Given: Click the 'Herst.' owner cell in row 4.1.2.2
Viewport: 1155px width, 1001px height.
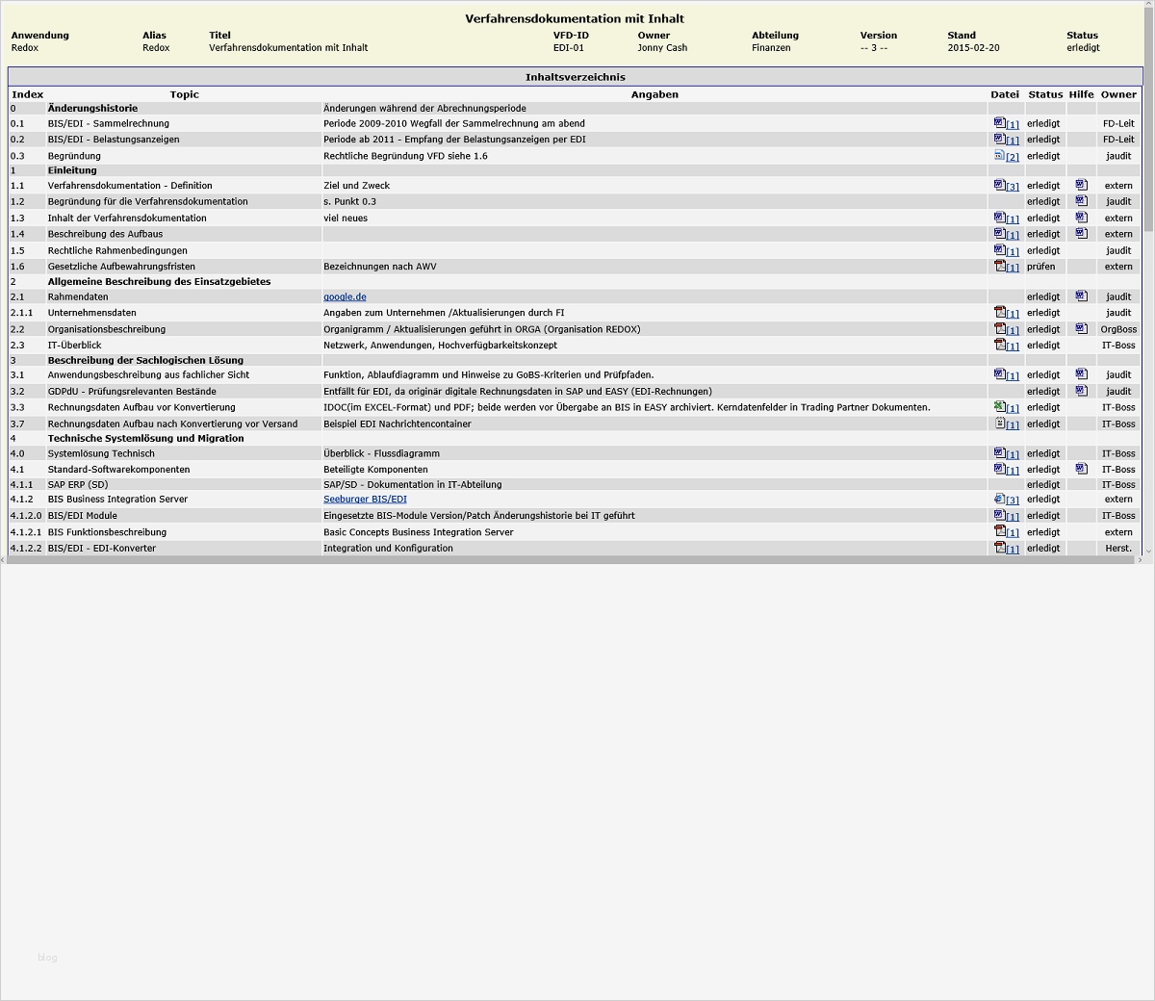Looking at the screenshot, I should [x=1118, y=548].
